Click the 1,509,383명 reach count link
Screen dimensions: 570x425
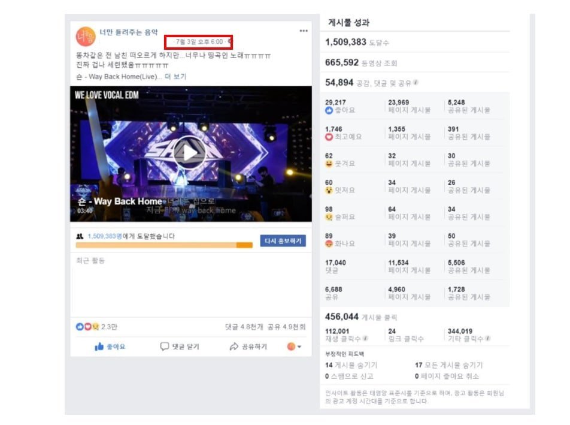coord(105,236)
